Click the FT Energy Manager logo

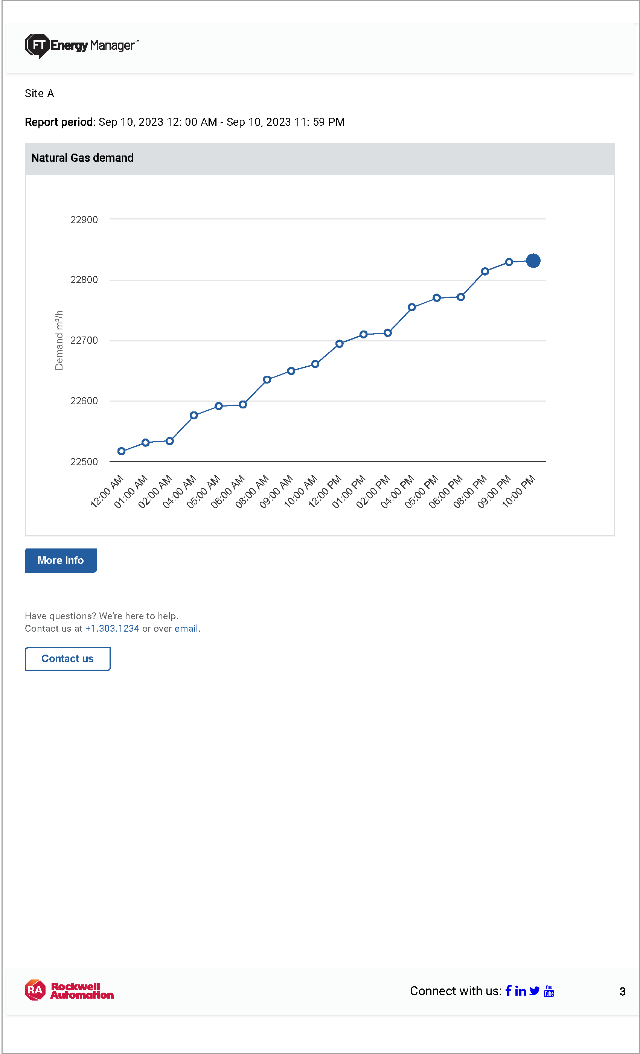tap(81, 46)
